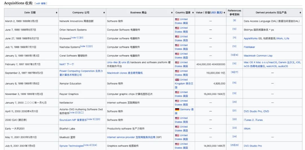Select the Coral Software company cell
The image size is (305, 150).
coord(82,56)
